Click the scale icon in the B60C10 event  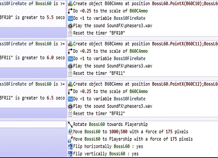click(70, 11)
